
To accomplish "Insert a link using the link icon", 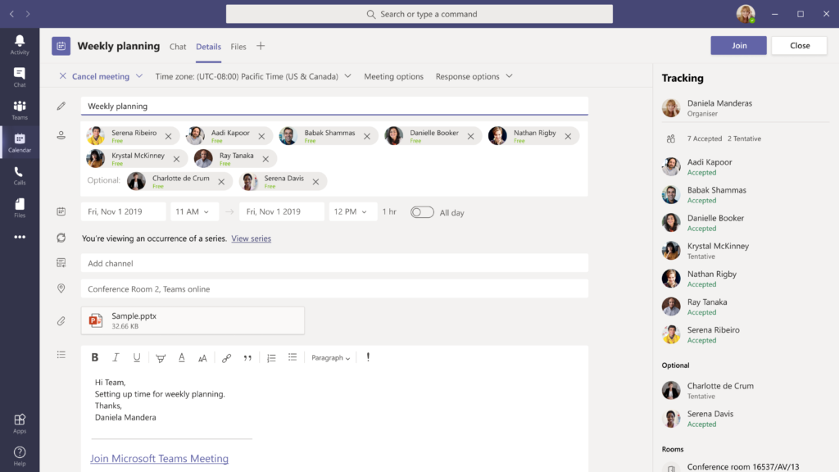I will point(226,358).
